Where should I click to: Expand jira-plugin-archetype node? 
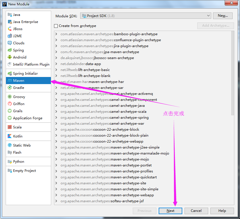tap(56, 46)
